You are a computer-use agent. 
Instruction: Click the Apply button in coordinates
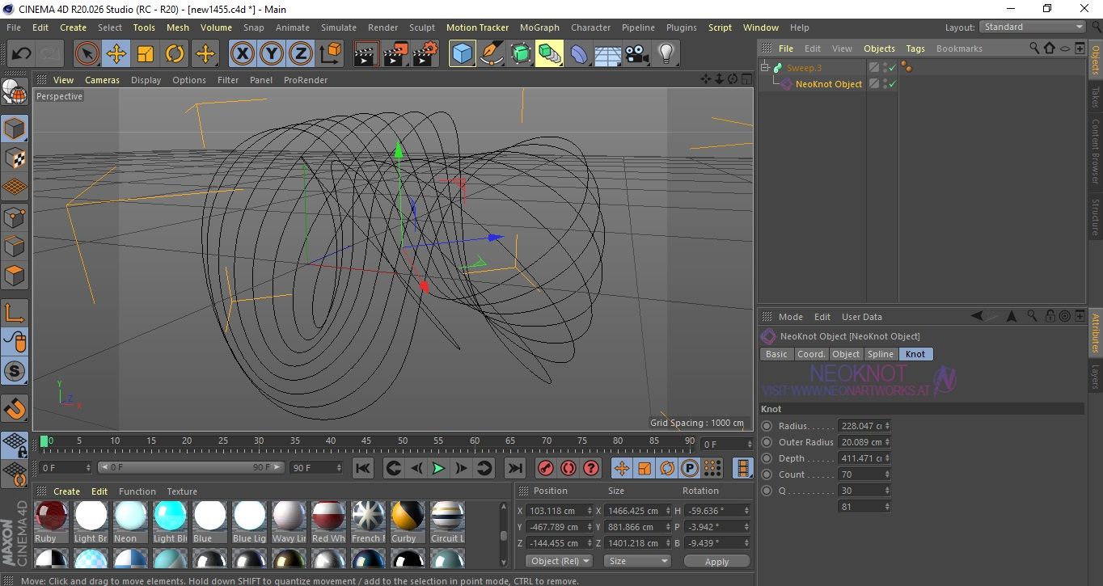coord(716,561)
